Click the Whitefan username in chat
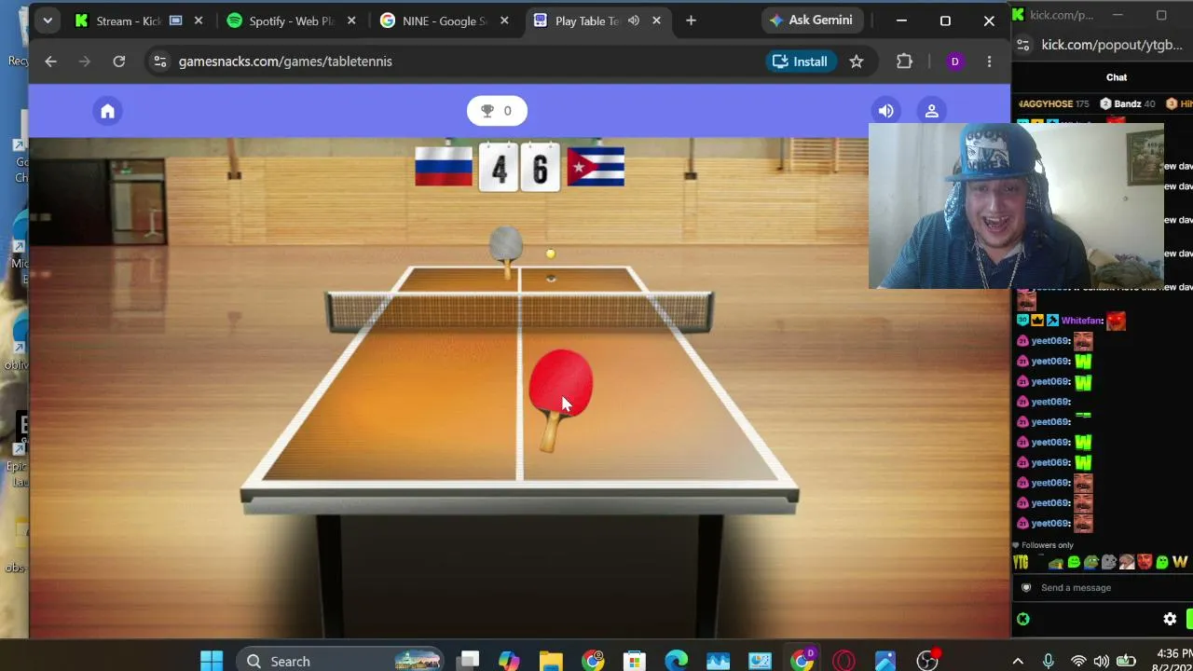This screenshot has width=1193, height=671. point(1081,321)
